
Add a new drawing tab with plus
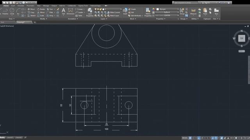[35, 23]
